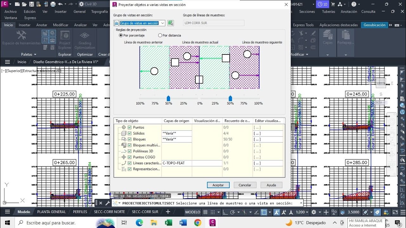Click the Aceptar button
The width and height of the screenshot is (406, 228).
click(x=218, y=185)
